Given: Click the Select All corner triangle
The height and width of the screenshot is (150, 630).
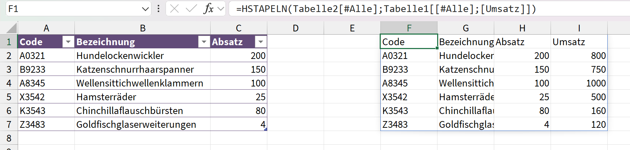Looking at the screenshot, I should 12,28.
